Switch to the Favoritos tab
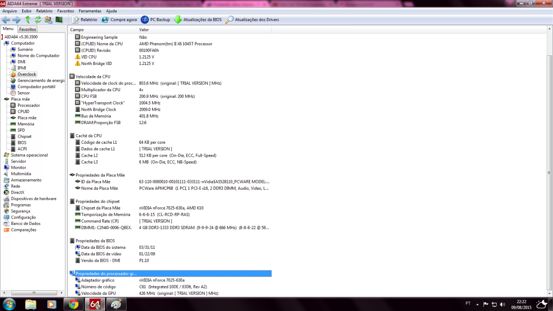 28,29
